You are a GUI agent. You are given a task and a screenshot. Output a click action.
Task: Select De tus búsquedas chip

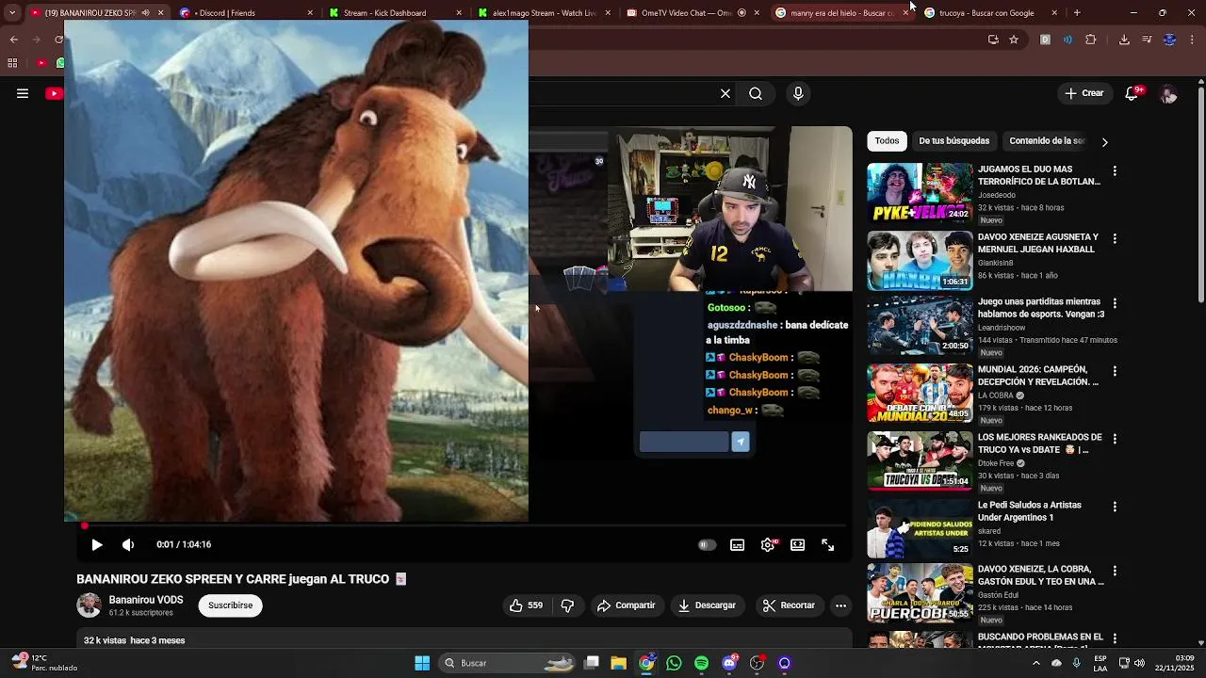[x=953, y=140]
